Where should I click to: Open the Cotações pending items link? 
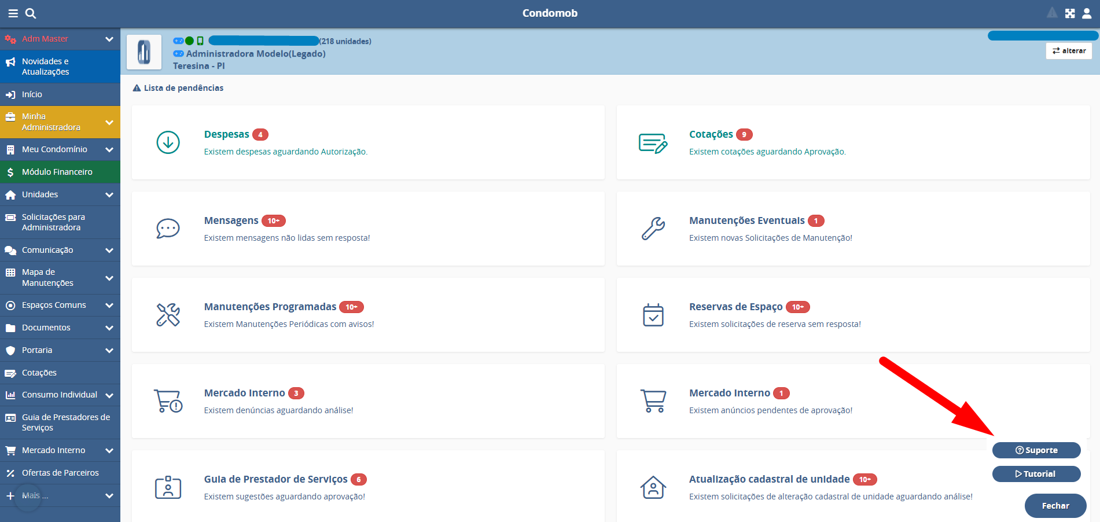coord(711,134)
